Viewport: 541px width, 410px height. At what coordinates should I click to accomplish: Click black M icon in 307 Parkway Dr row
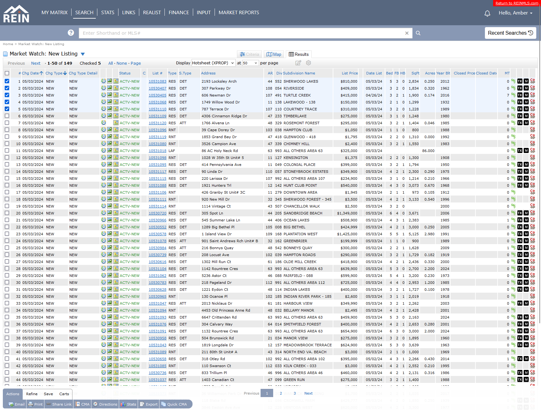click(526, 88)
